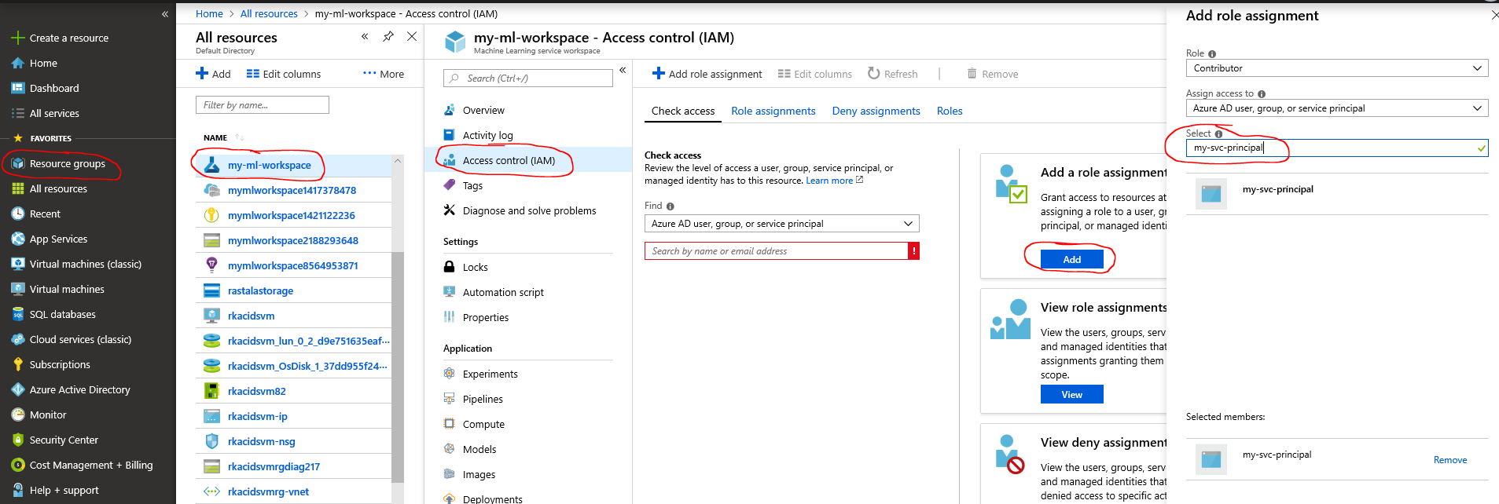Pin the All resources blade
The width and height of the screenshot is (1499, 504).
pyautogui.click(x=388, y=36)
